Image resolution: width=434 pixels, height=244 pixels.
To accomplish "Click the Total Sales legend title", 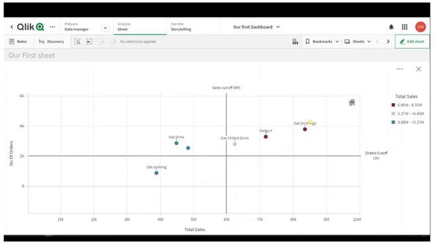I will [x=406, y=96].
